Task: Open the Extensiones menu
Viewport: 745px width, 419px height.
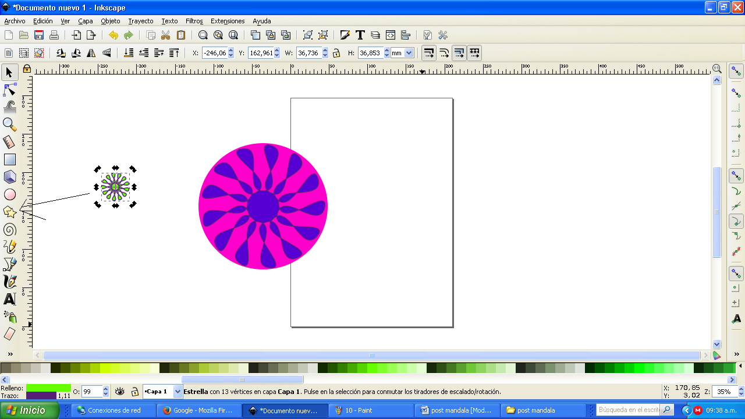Action: tap(228, 21)
